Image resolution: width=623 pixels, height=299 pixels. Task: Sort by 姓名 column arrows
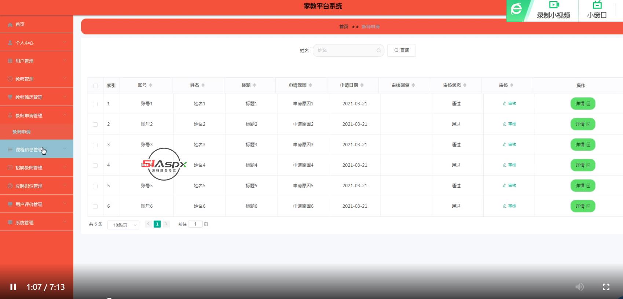coord(203,85)
